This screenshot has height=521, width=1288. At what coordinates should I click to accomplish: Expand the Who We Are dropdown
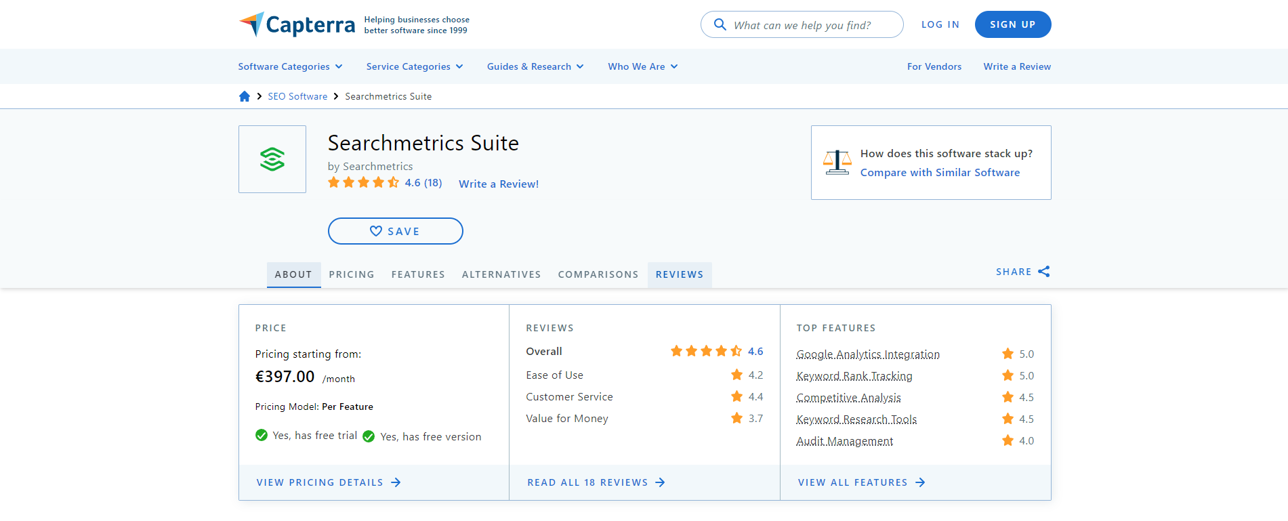(x=643, y=66)
